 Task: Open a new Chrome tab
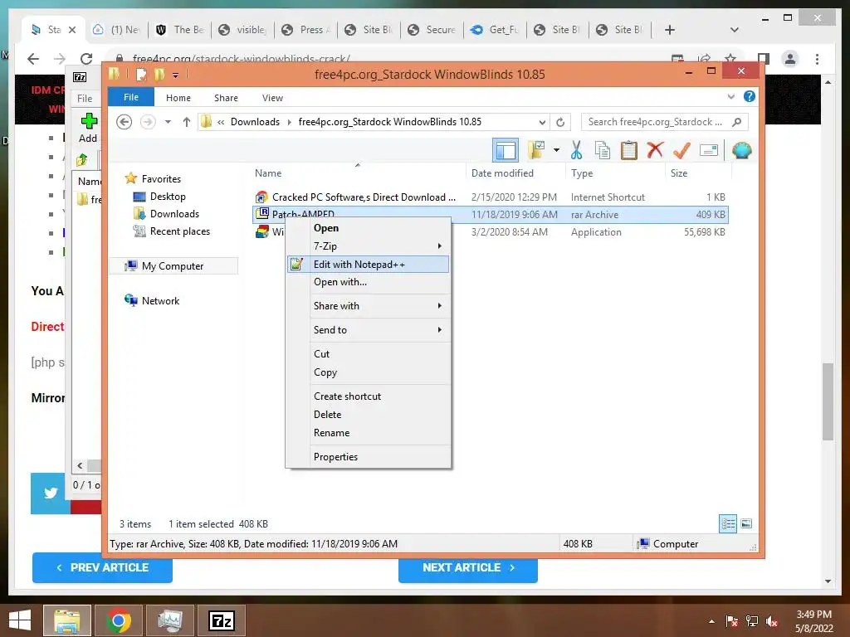(670, 30)
